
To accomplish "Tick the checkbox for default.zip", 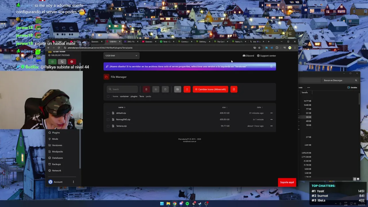I will [108, 113].
